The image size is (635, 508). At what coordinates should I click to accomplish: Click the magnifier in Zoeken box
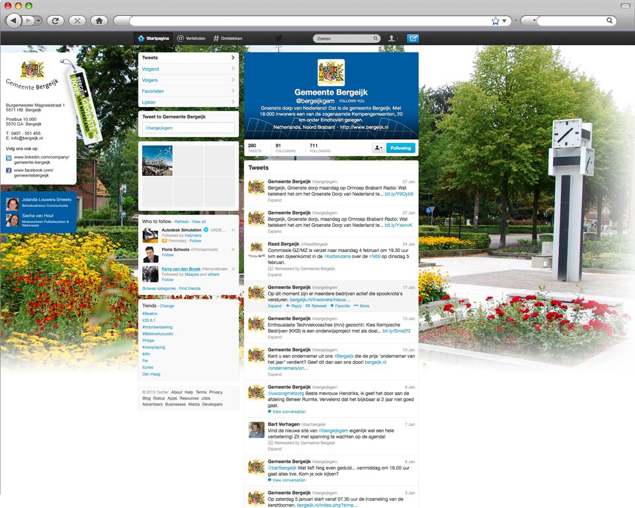pos(376,38)
